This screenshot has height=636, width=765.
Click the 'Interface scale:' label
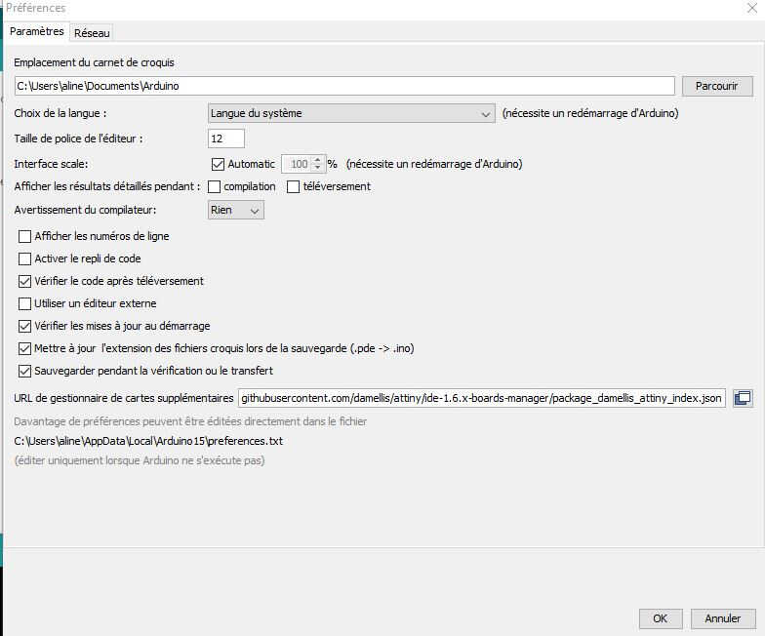51,164
